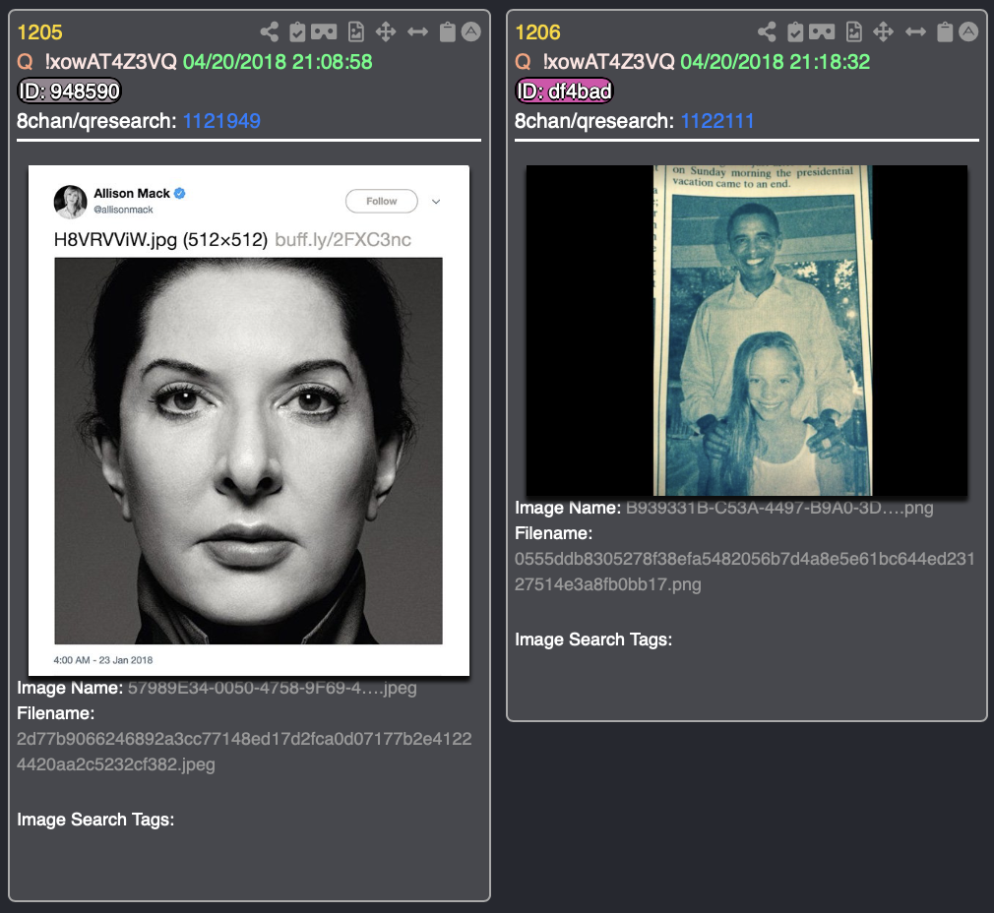The height and width of the screenshot is (913, 994).
Task: Click the filename starting 0555ddb8305278f38
Action: (x=744, y=572)
